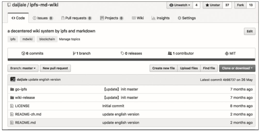Expand the Branch: master dropdown

click(23, 68)
